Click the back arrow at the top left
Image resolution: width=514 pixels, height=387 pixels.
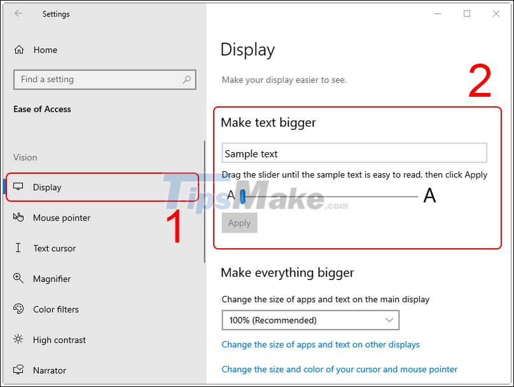(x=18, y=14)
